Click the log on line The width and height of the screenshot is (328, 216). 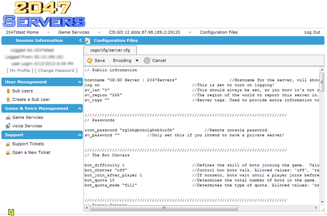[x=179, y=85]
